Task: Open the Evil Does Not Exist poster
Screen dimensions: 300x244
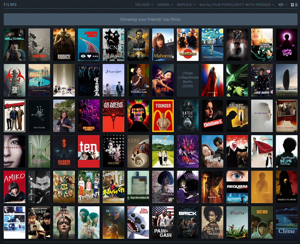Action: [39, 80]
